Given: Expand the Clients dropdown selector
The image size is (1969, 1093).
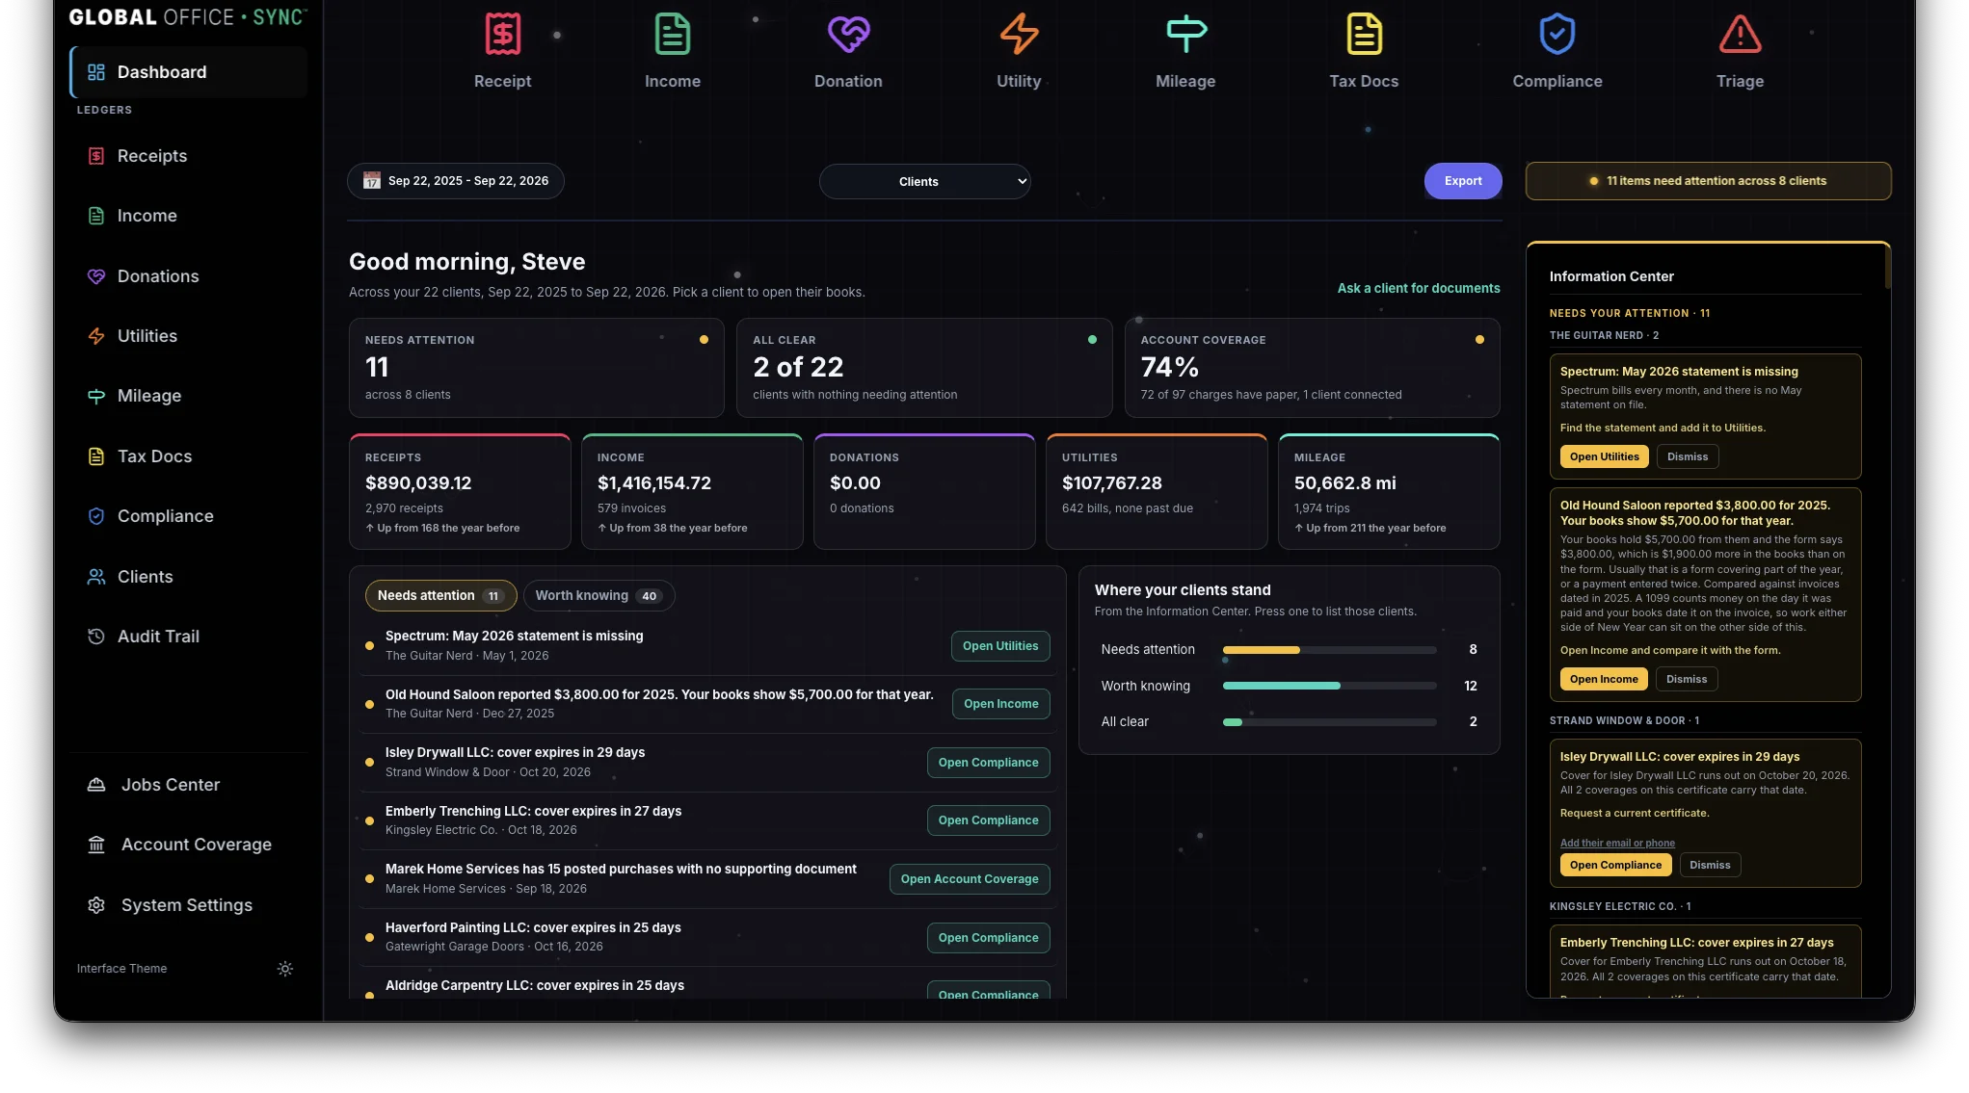Looking at the screenshot, I should click(x=924, y=181).
